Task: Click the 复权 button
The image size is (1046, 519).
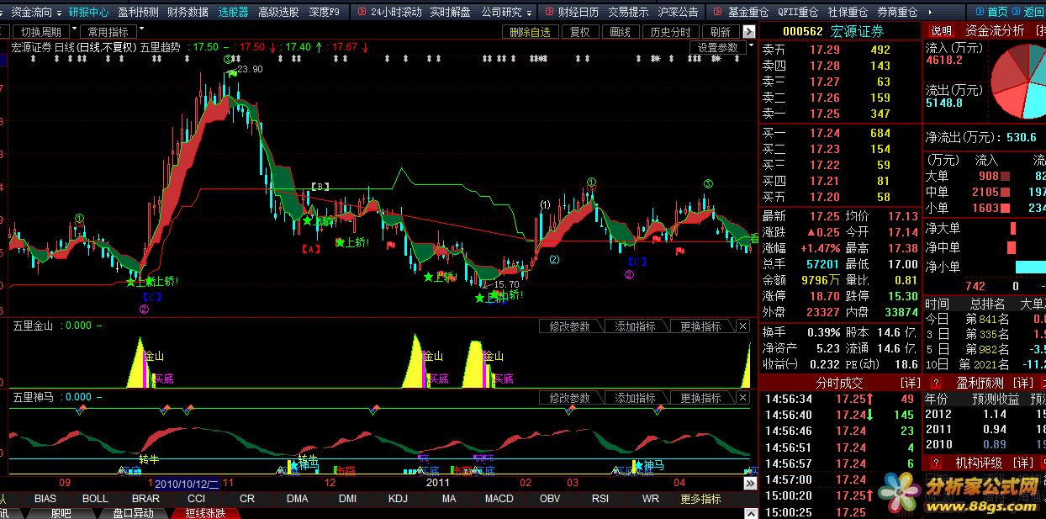Action: (x=580, y=32)
